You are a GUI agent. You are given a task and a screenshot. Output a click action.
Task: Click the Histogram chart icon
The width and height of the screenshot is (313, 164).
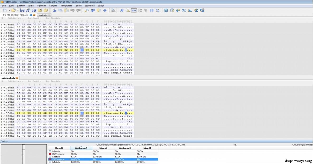(190, 10)
